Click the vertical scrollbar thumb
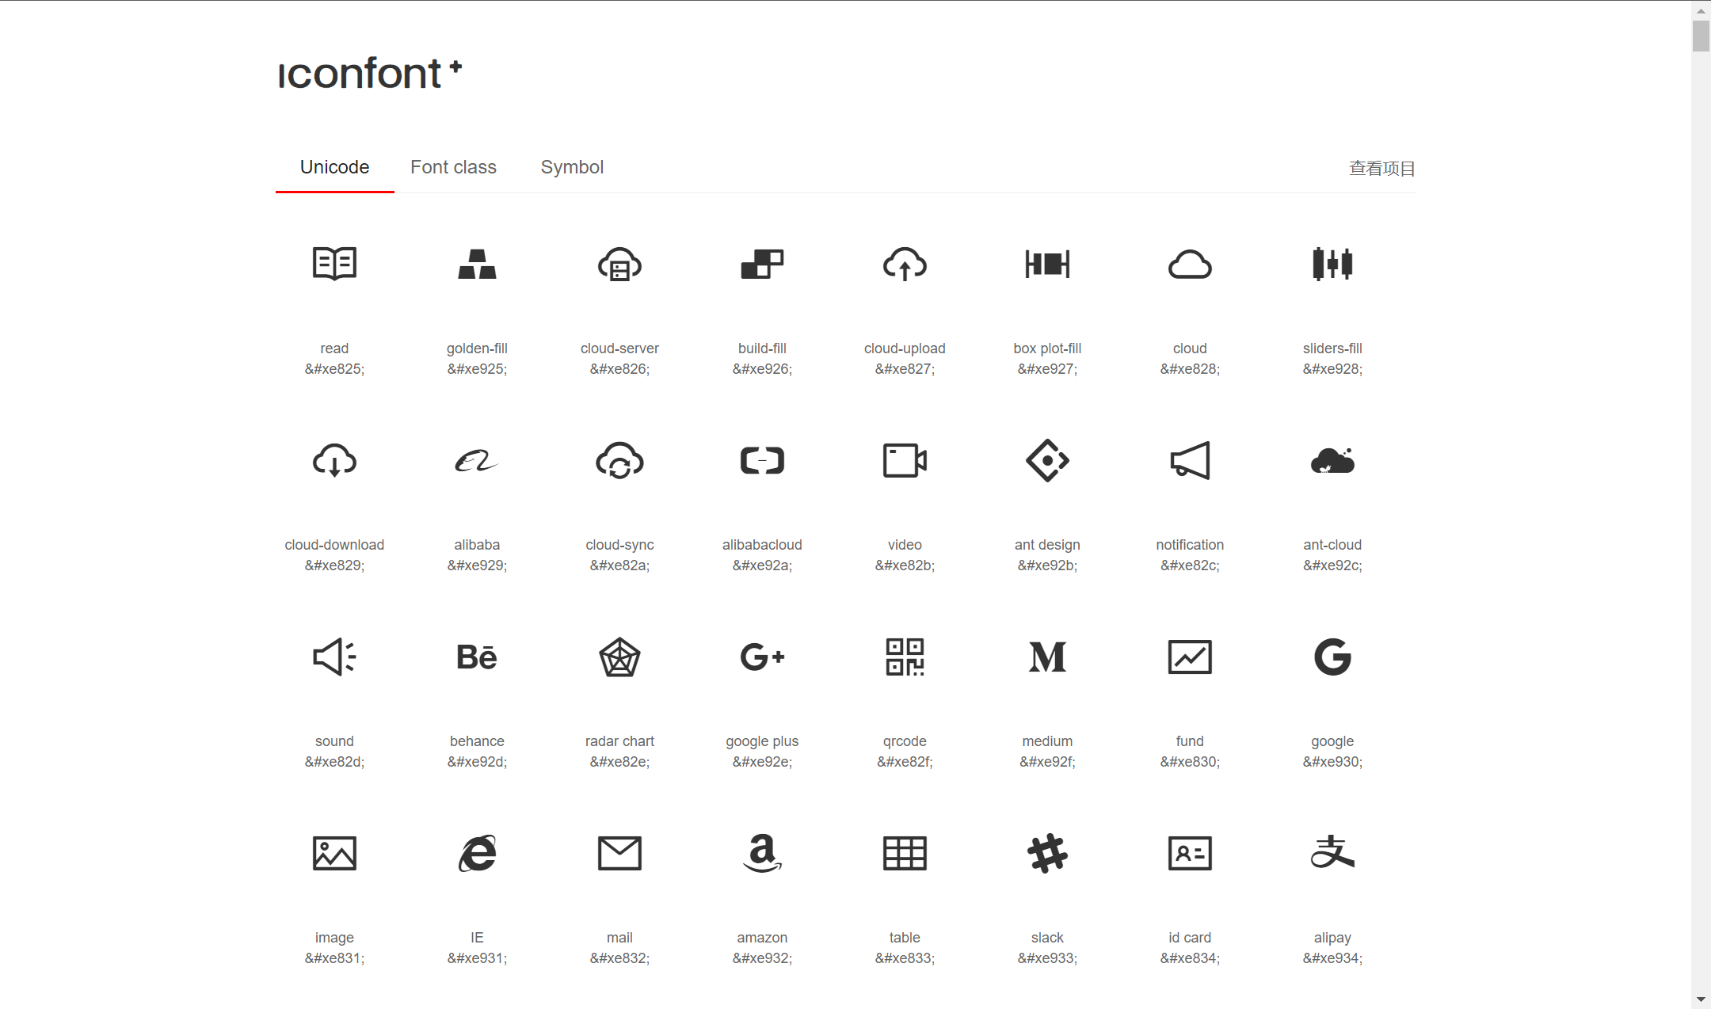 [x=1701, y=36]
